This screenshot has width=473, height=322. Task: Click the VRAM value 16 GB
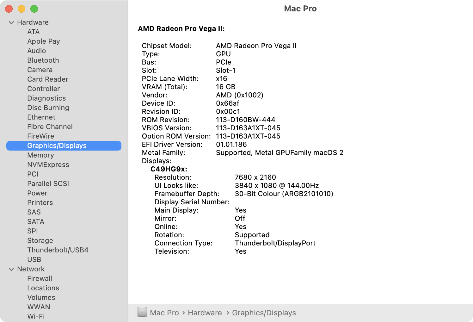226,87
